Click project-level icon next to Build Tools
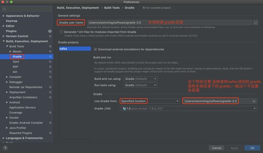 [x=50, y=46]
